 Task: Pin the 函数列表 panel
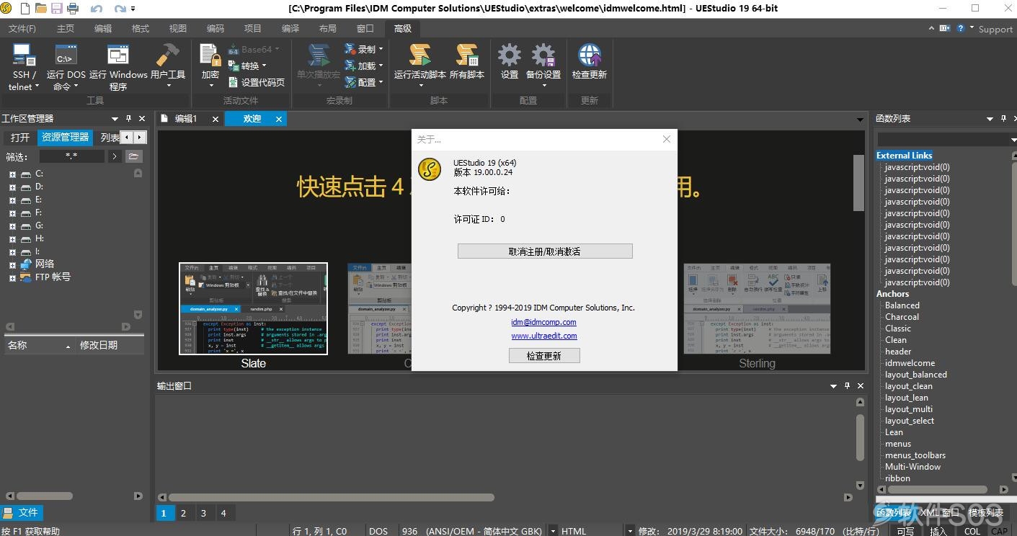click(1003, 118)
